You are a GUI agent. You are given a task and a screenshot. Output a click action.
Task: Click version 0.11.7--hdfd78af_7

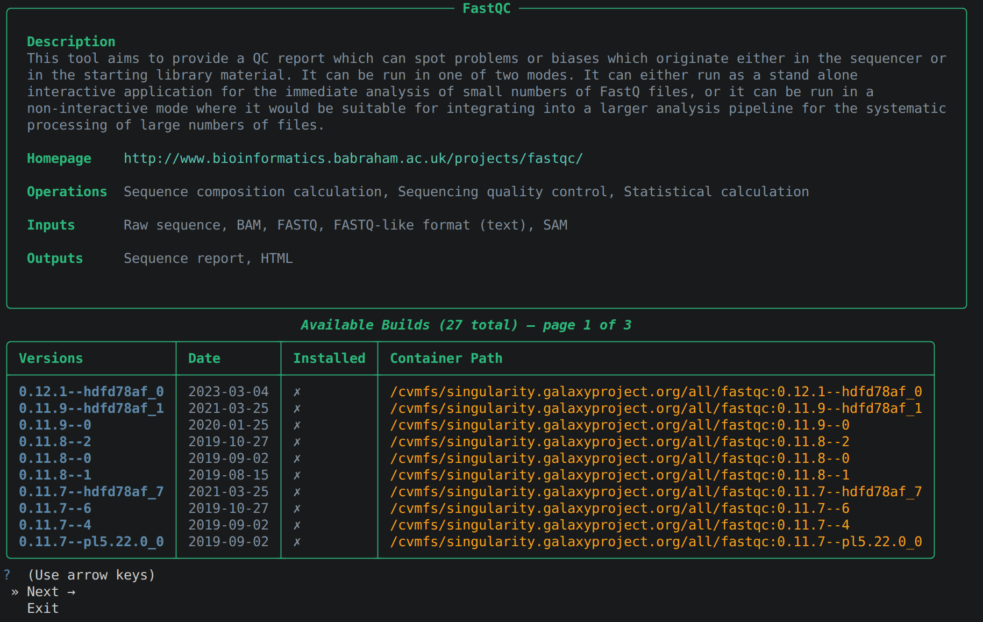pos(91,492)
